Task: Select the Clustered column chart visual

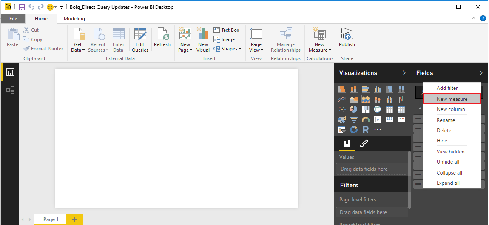Action: [377, 89]
